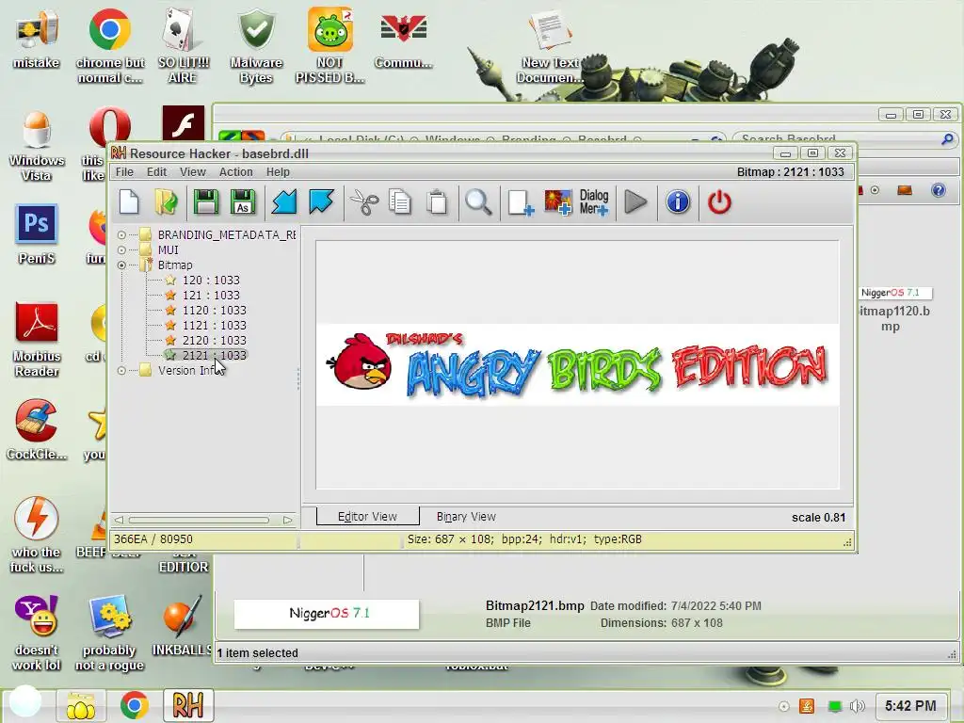Add a new blank resource with plus icon
The width and height of the screenshot is (964, 723).
tap(520, 202)
